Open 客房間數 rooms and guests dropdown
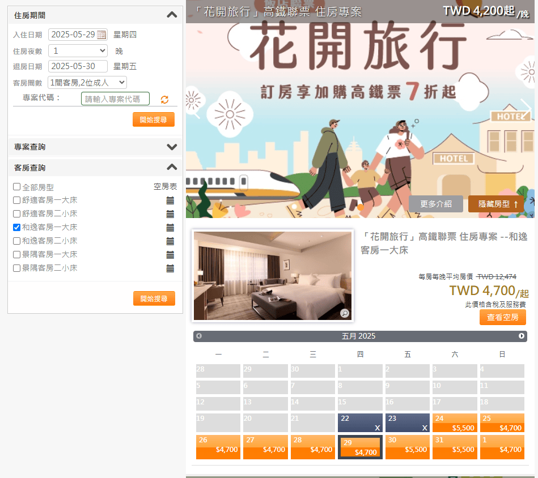The image size is (538, 478). pyautogui.click(x=87, y=83)
